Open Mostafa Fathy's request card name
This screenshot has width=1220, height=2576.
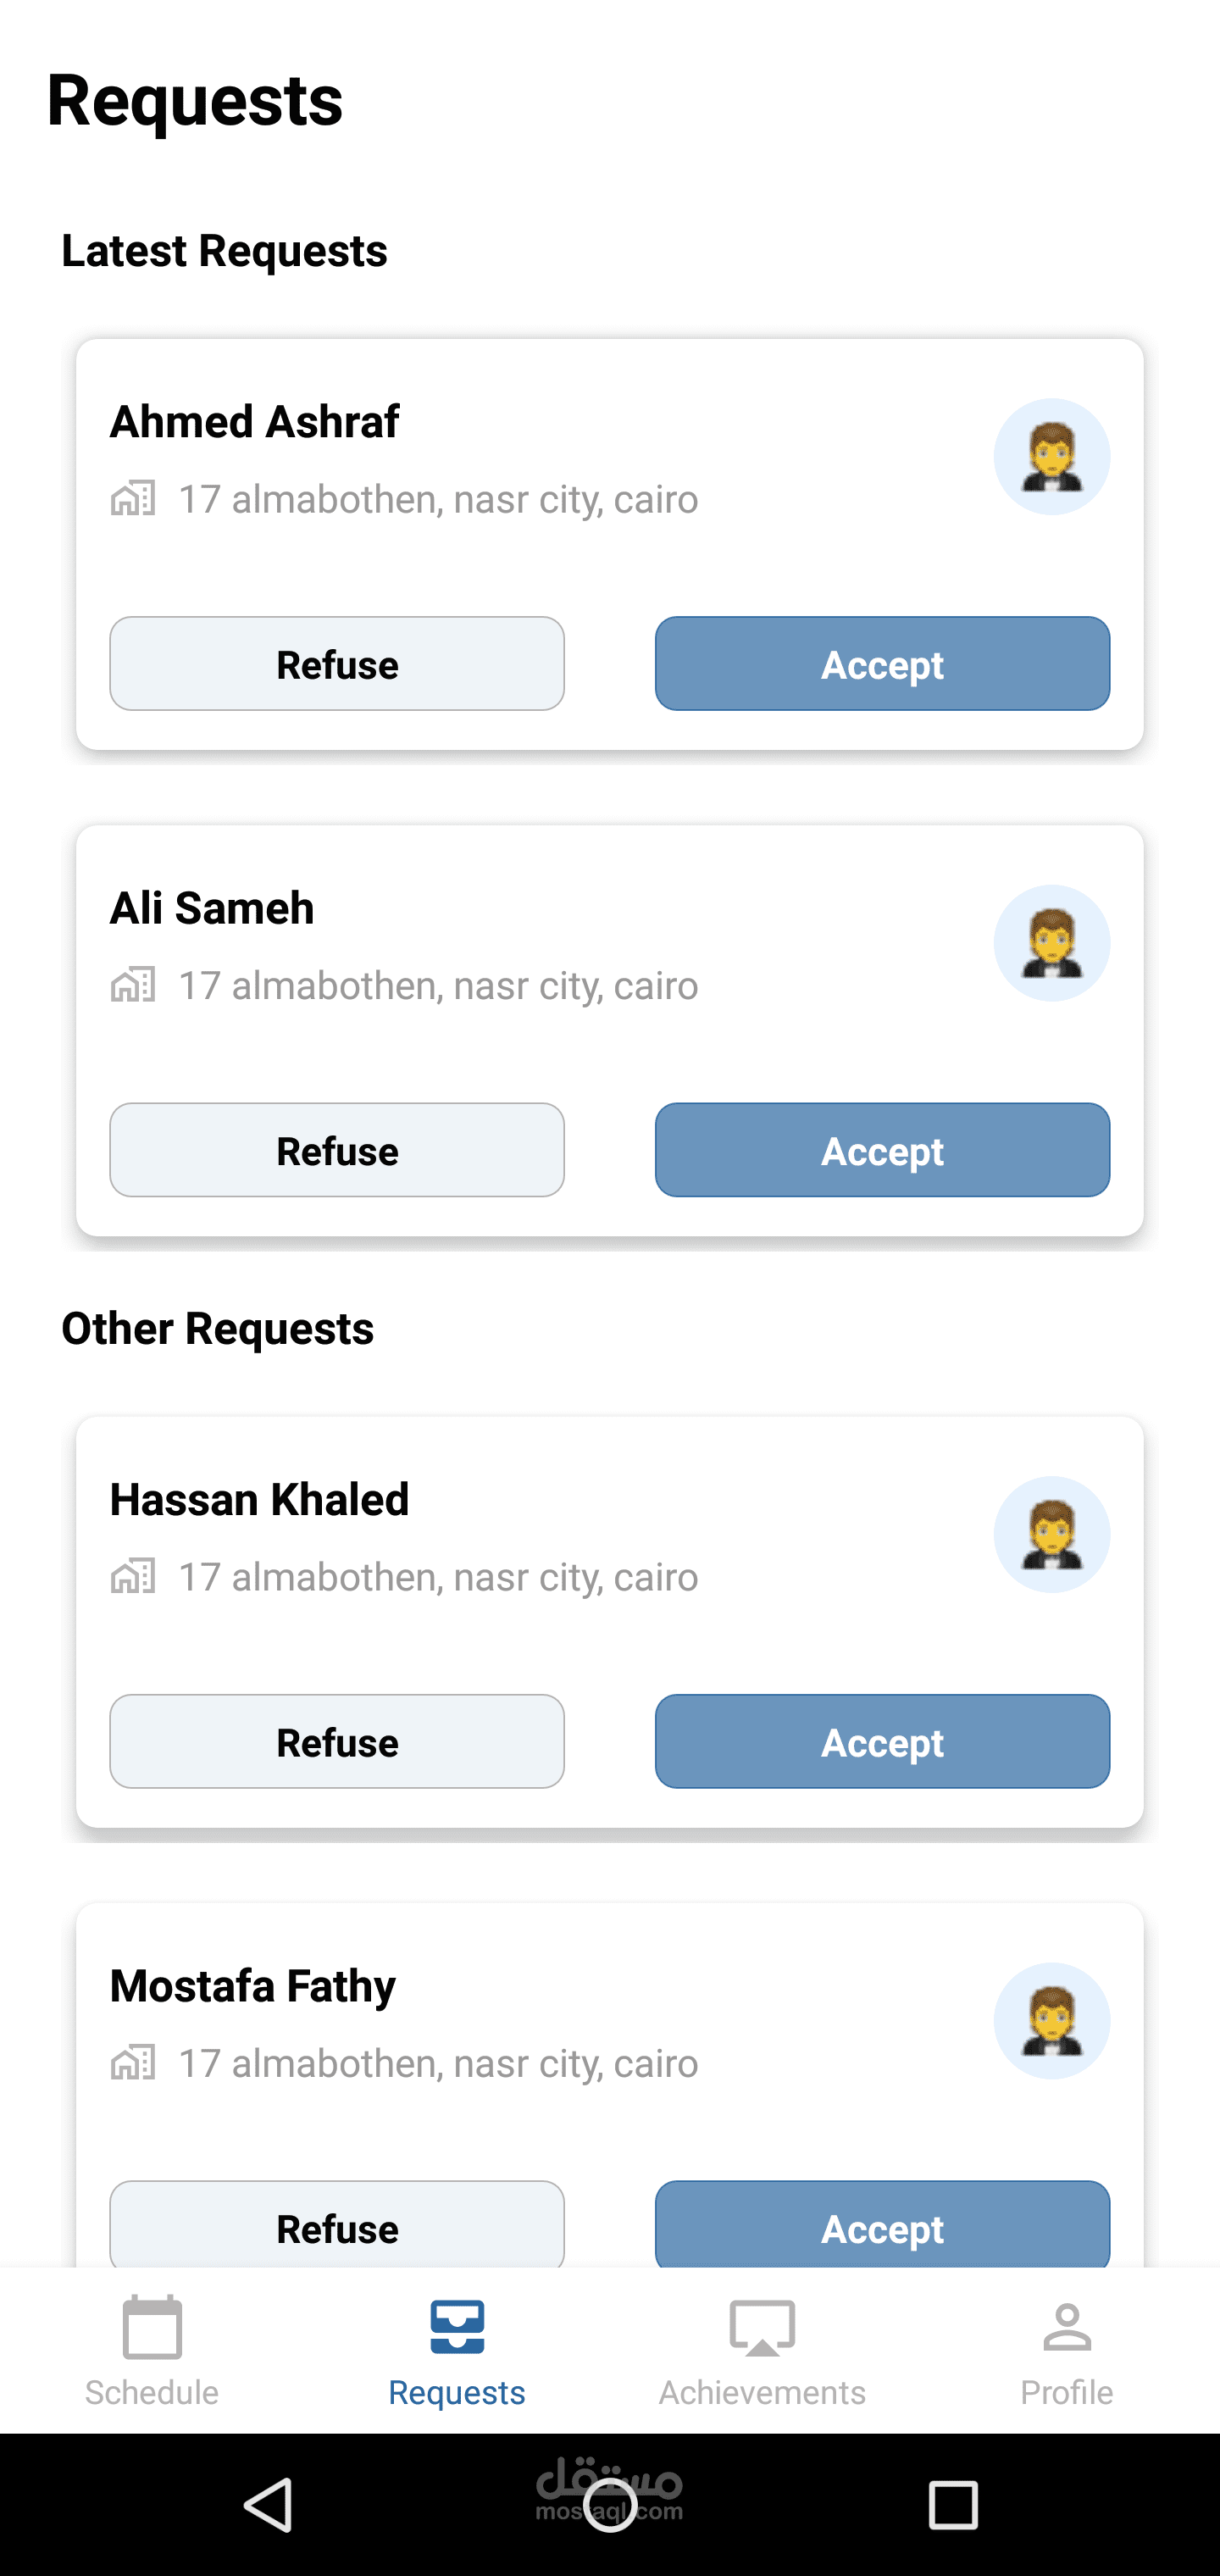click(253, 1986)
